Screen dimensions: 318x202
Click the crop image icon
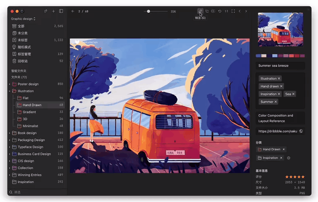click(207, 11)
